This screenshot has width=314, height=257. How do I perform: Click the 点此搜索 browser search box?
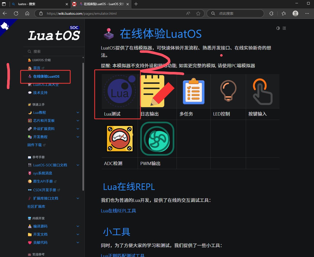(x=235, y=13)
